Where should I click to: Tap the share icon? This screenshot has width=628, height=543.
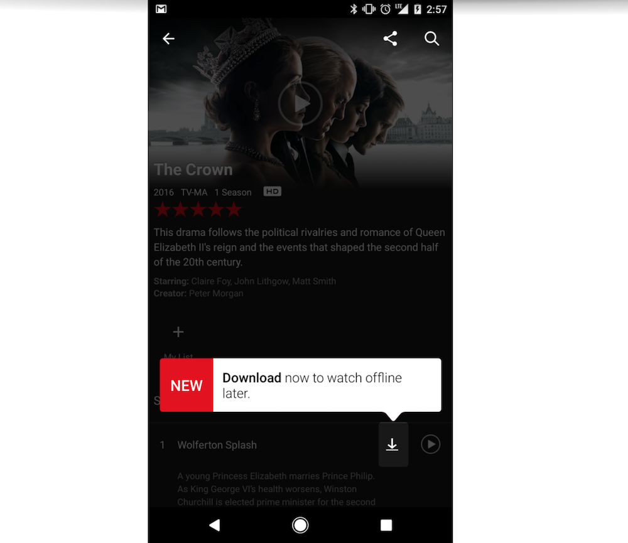pos(391,38)
